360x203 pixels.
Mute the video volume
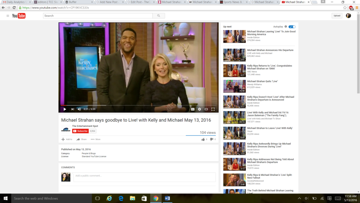pos(79,109)
